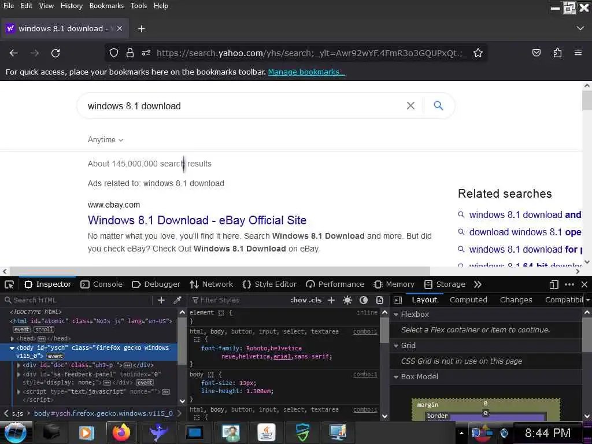592x444 pixels.
Task: Switch to the Network devtools tab
Action: click(212, 284)
